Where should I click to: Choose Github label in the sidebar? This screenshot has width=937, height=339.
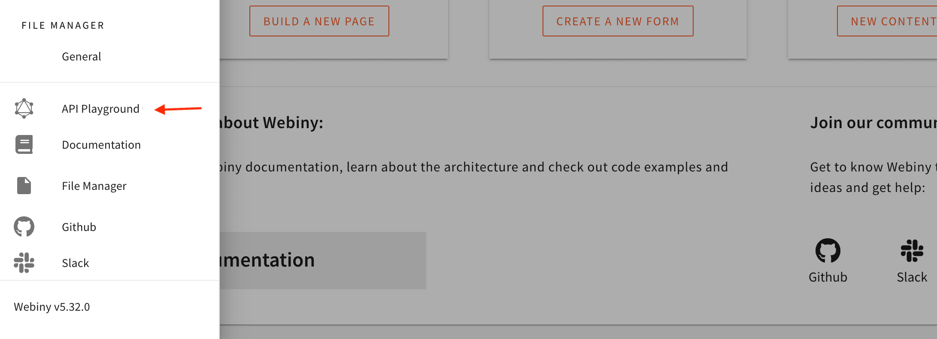tap(79, 227)
